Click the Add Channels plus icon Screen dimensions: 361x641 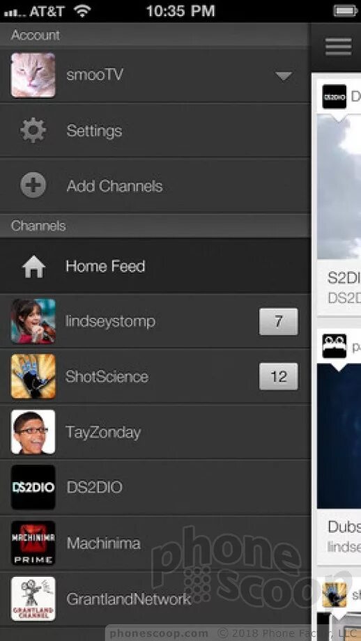click(x=33, y=185)
